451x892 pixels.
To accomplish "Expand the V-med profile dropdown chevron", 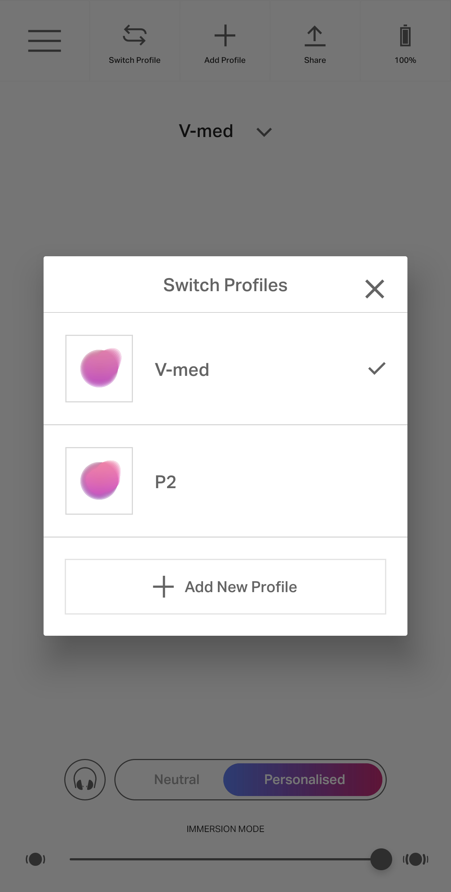I will tap(264, 132).
